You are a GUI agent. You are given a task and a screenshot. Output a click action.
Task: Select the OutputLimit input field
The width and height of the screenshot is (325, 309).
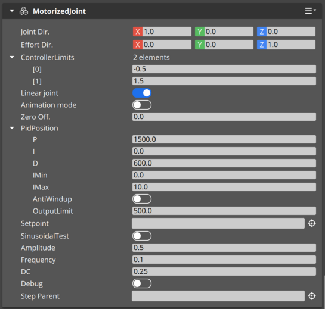[224, 211]
